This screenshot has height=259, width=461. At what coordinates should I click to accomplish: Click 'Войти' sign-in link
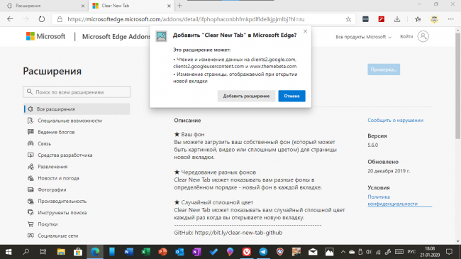coord(406,36)
